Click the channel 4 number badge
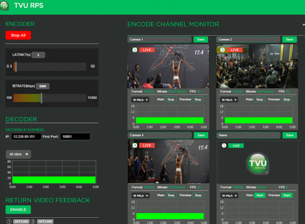The width and height of the screenshot is (305, 224). [135, 145]
